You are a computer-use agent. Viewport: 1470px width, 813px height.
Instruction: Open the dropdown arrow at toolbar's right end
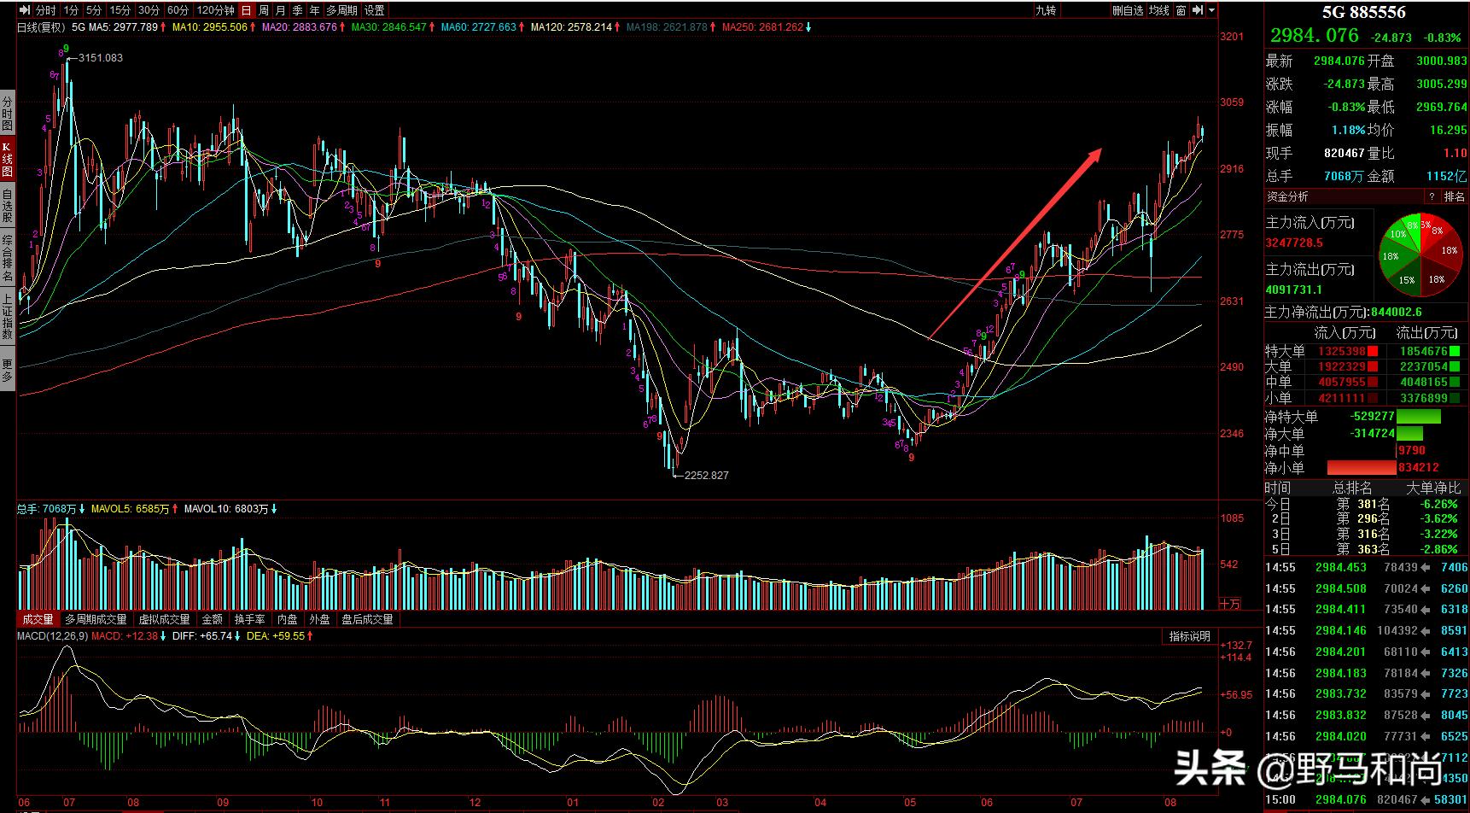1211,10
